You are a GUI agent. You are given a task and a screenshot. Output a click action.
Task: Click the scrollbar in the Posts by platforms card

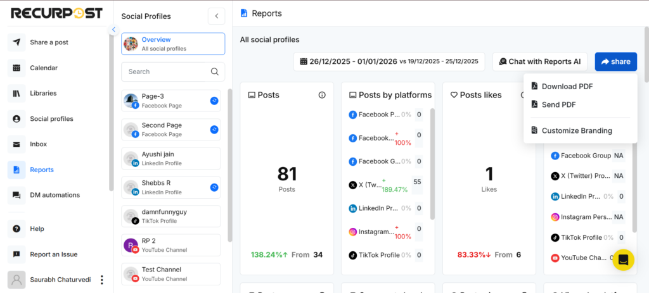click(432, 164)
